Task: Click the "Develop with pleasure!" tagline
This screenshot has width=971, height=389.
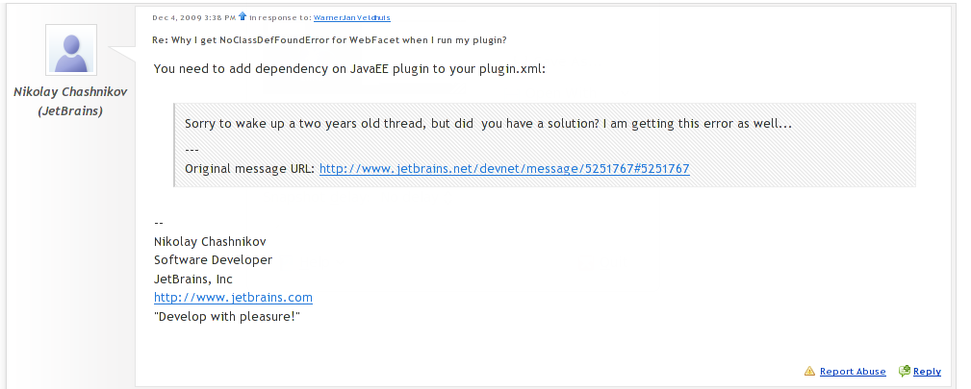Action: coord(227,317)
